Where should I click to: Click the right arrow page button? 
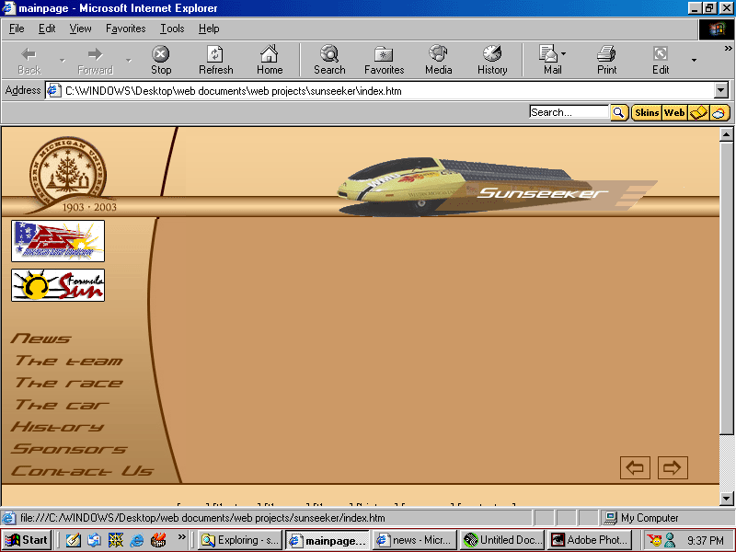pyautogui.click(x=673, y=467)
